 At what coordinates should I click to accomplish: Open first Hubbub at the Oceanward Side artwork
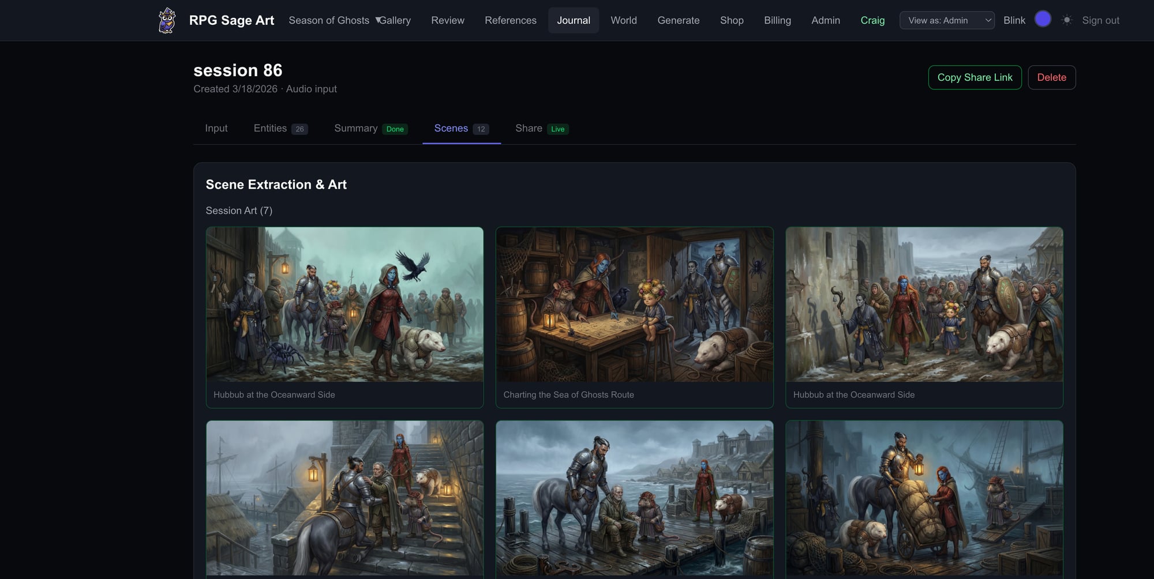(344, 304)
